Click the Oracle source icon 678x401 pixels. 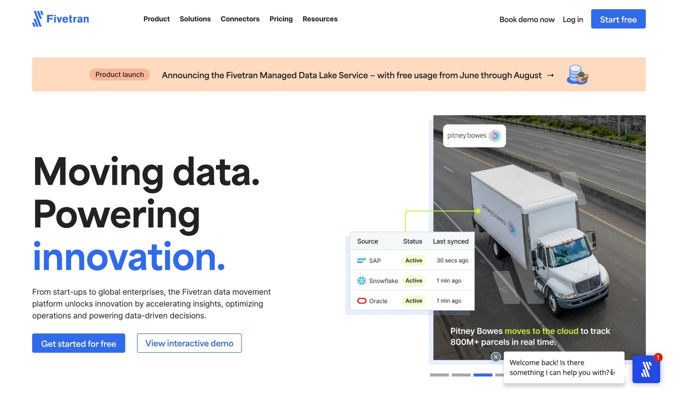coord(362,301)
